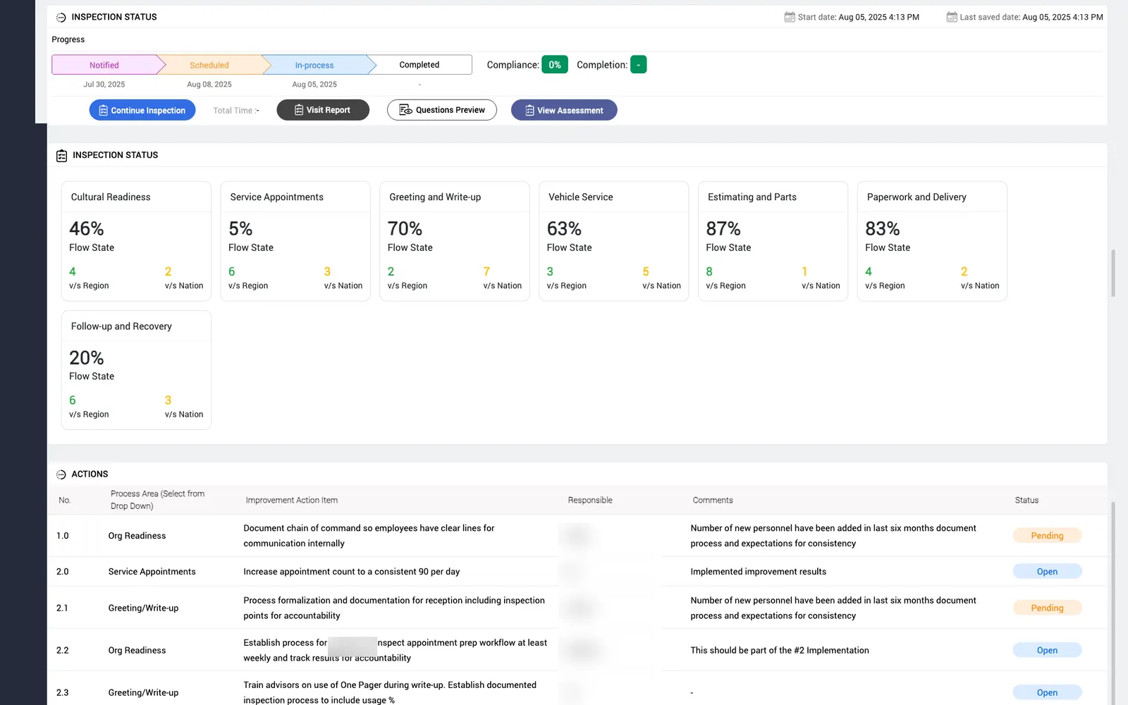Screen dimensions: 1128x705
Task: Click View Assessment button
Action: coord(564,110)
